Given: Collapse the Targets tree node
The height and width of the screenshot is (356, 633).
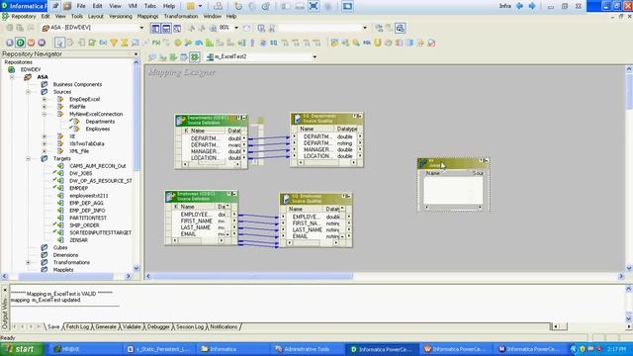Looking at the screenshot, I should (29, 158).
